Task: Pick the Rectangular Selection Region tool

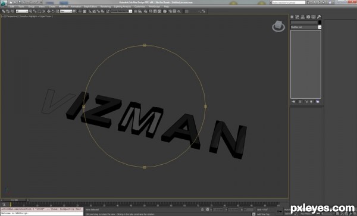Action: click(x=39, y=11)
